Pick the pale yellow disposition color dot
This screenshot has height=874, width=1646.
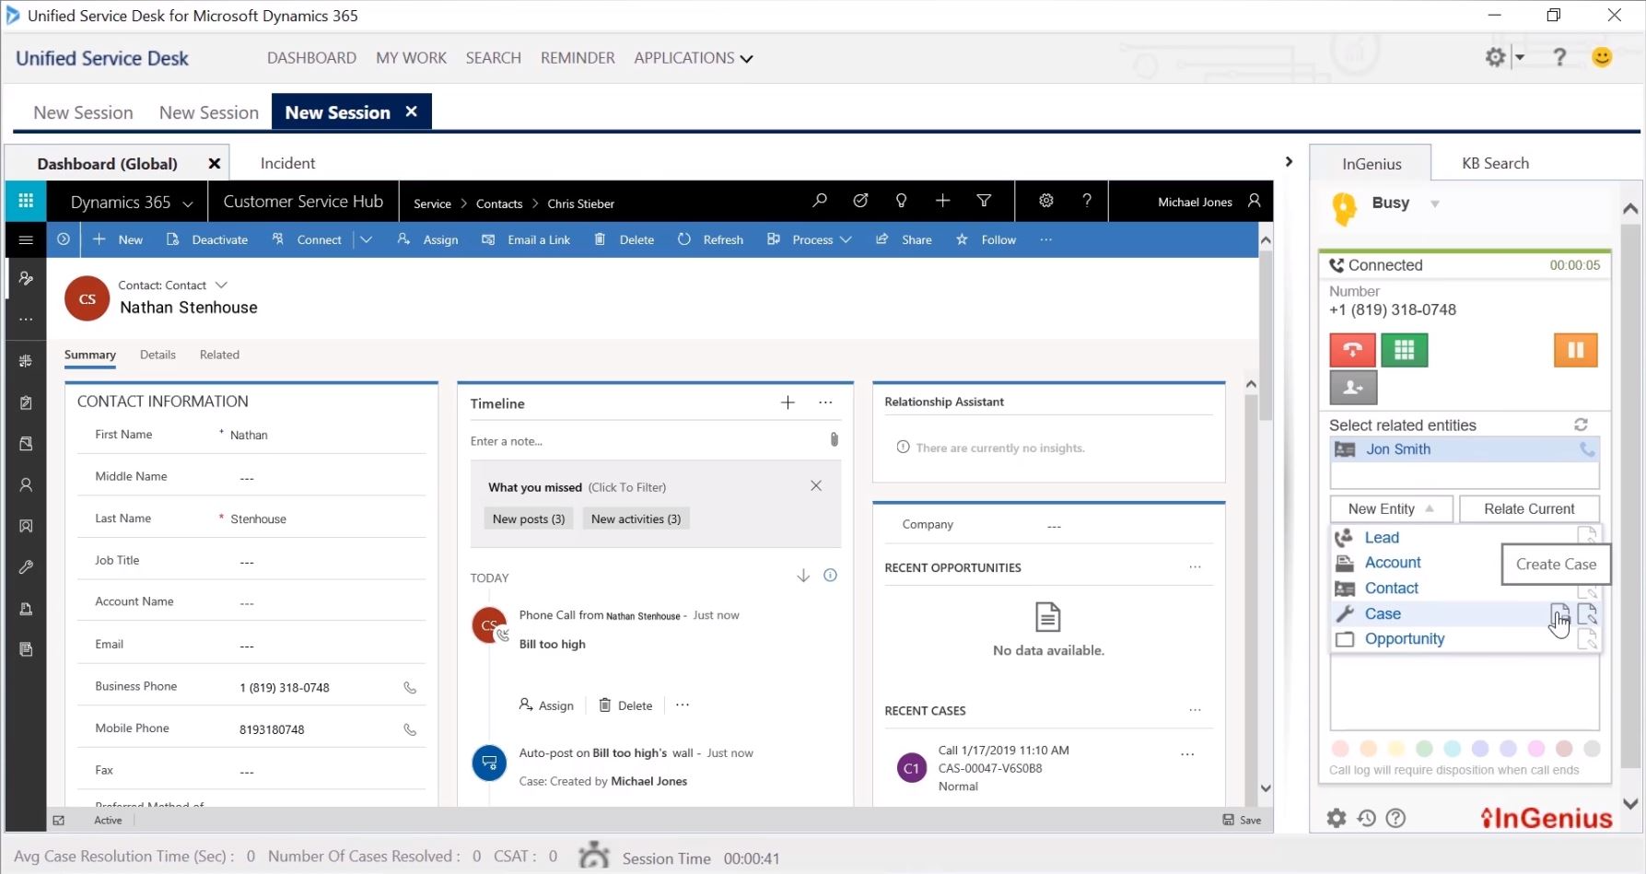(x=1396, y=749)
